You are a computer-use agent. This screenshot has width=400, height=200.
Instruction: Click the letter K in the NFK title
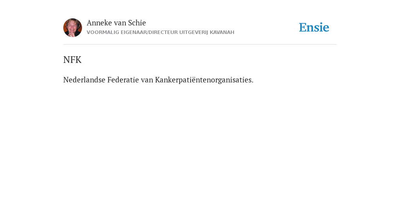78,60
